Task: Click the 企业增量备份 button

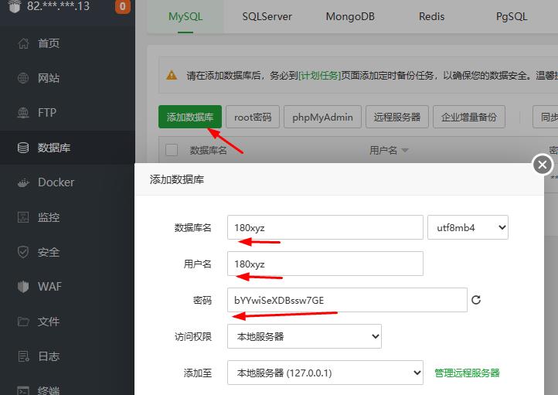Action: point(469,117)
